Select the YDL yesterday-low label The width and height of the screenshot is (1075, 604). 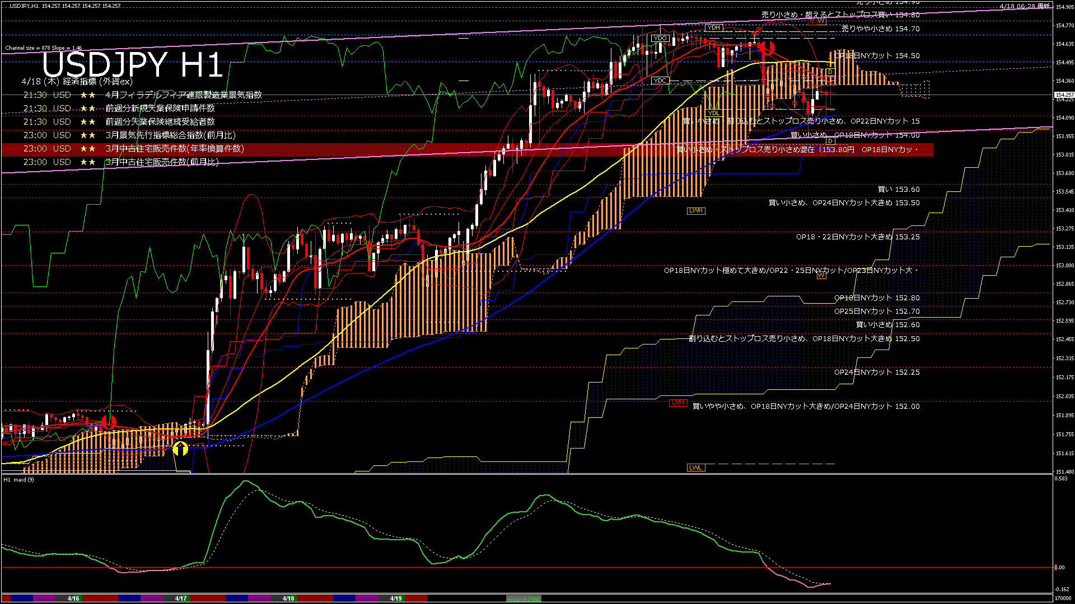(x=713, y=113)
